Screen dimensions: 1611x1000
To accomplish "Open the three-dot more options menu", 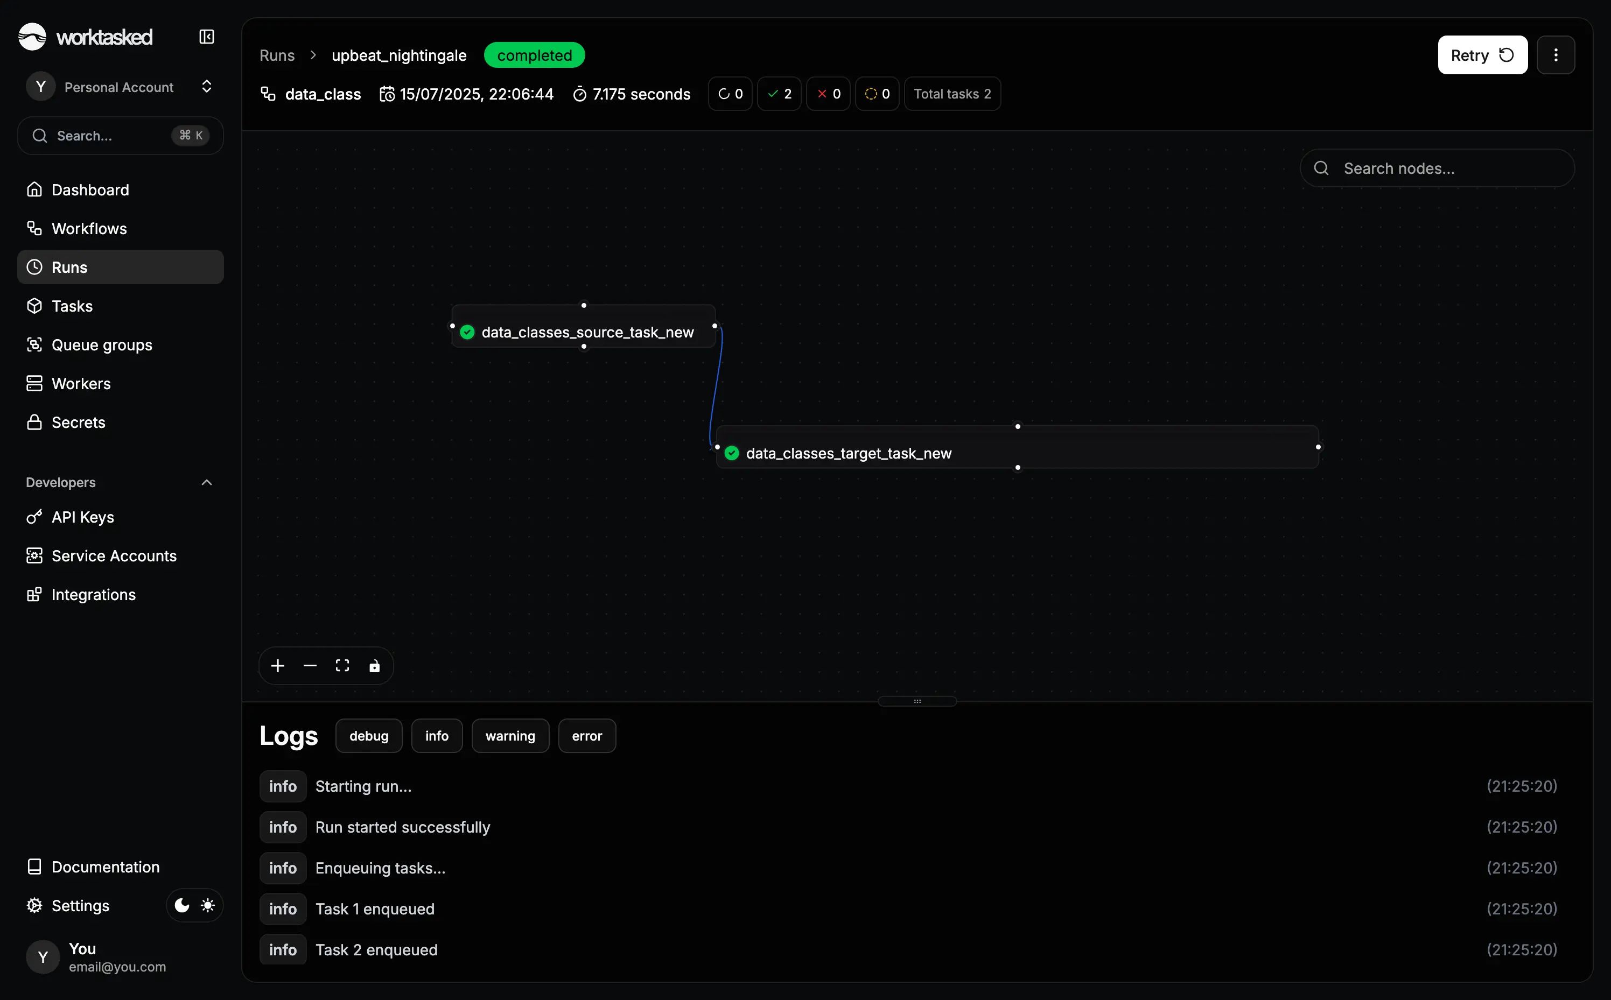I will [1556, 55].
